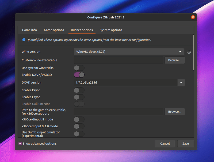Image resolution: width=214 pixels, height=162 pixels.
Task: Expand the DXVK version dropdown arrow
Action: (x=181, y=83)
